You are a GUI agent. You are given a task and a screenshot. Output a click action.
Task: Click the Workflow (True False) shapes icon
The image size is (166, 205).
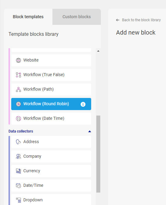tap(18, 75)
